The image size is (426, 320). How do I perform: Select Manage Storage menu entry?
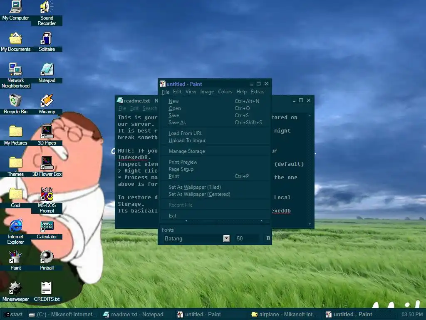pyautogui.click(x=215, y=151)
